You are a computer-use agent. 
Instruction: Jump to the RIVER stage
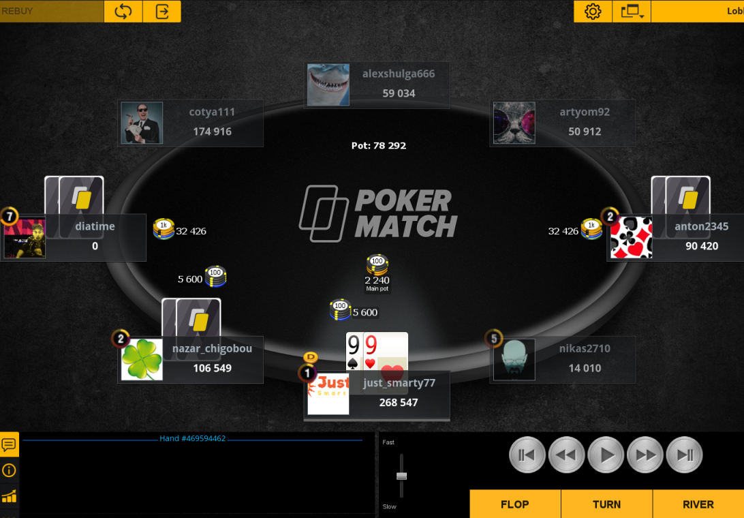click(x=698, y=504)
